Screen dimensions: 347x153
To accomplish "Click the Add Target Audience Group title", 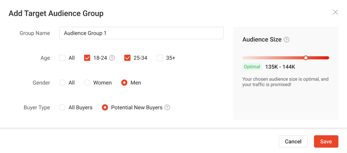I will pos(56,14).
